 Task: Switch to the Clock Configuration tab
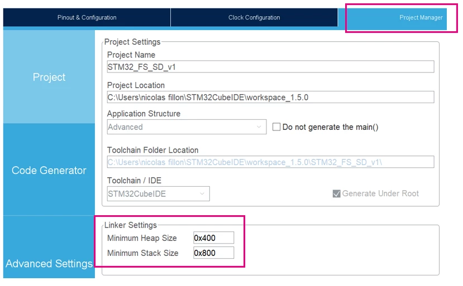coord(254,17)
